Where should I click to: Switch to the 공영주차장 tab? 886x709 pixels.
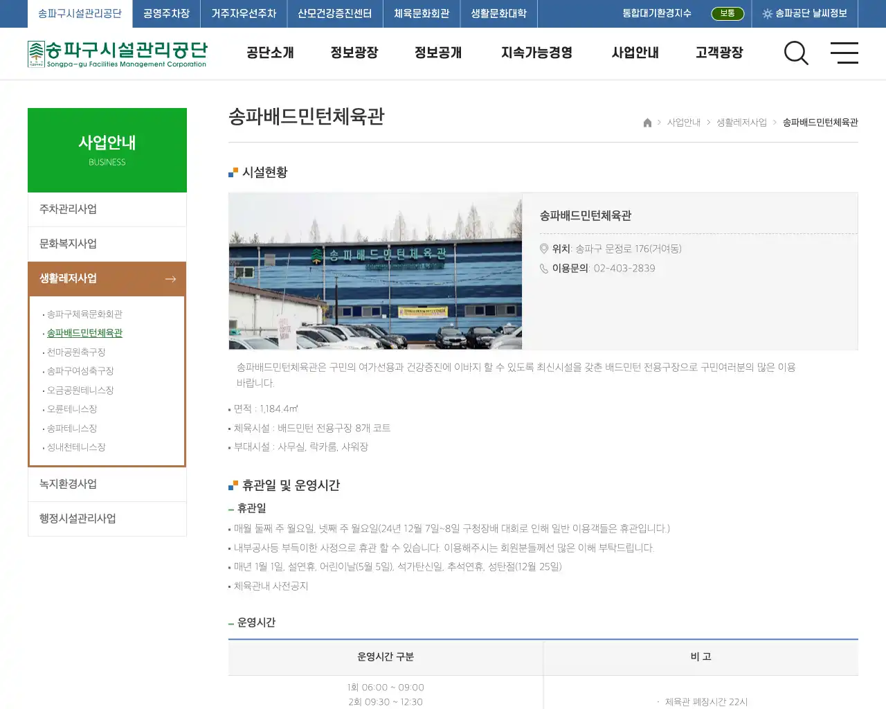(x=165, y=13)
